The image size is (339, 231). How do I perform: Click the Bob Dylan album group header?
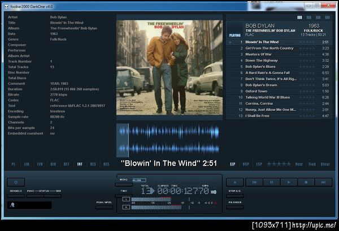point(279,30)
